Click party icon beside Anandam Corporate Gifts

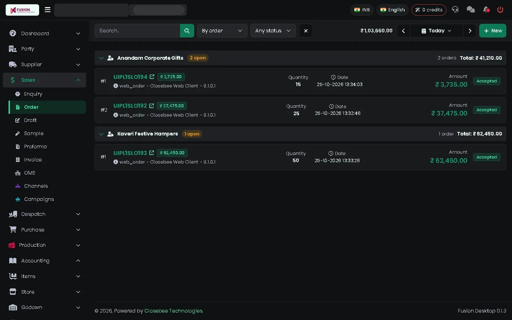pyautogui.click(x=110, y=58)
